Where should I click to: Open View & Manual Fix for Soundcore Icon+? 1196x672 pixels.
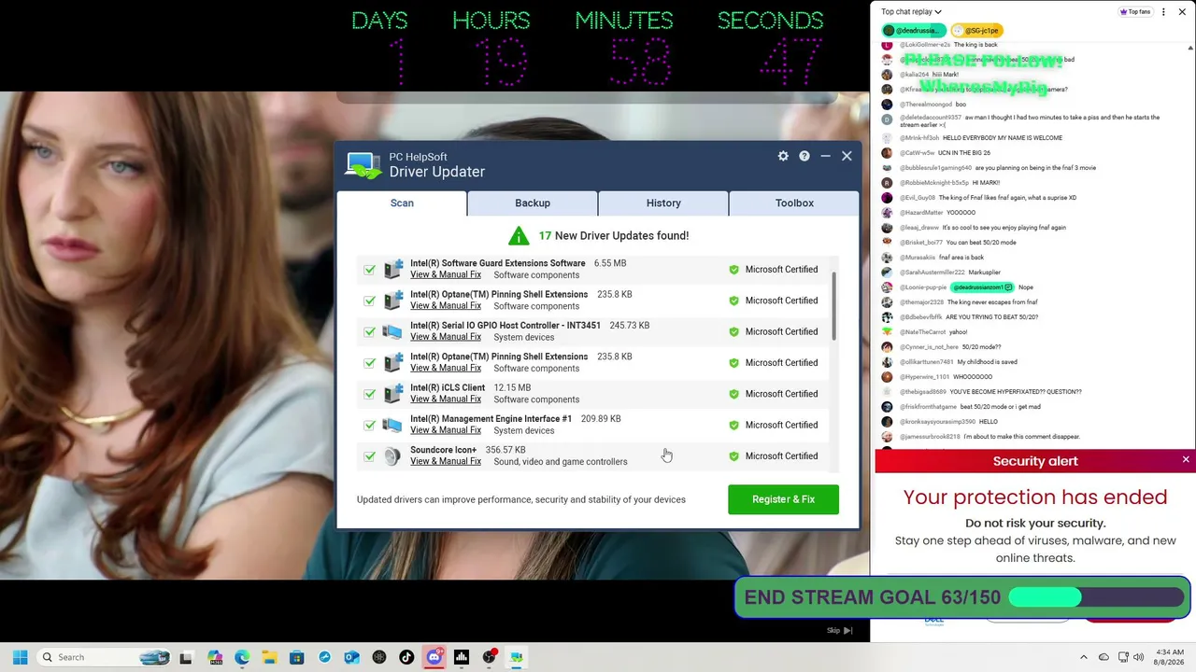pos(446,461)
